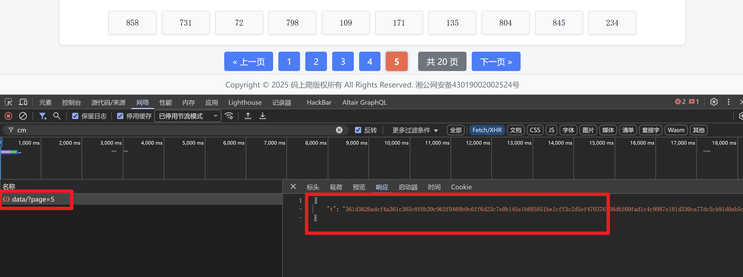The width and height of the screenshot is (743, 277).
Task: Show the 标头 request tab
Action: coord(313,187)
